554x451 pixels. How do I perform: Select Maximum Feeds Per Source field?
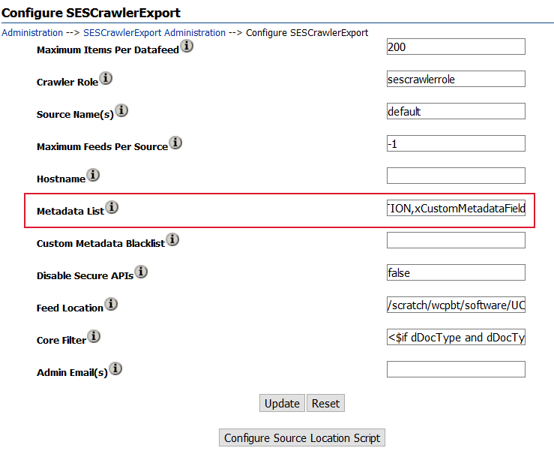[456, 143]
